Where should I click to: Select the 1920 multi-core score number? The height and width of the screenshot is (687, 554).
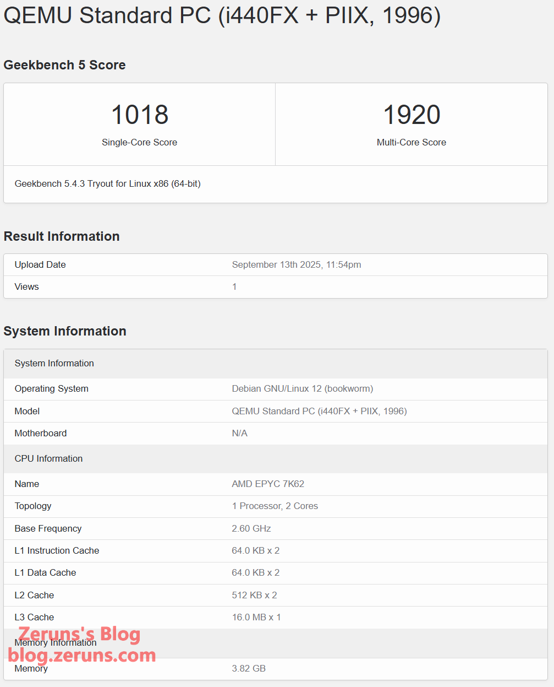click(x=412, y=115)
